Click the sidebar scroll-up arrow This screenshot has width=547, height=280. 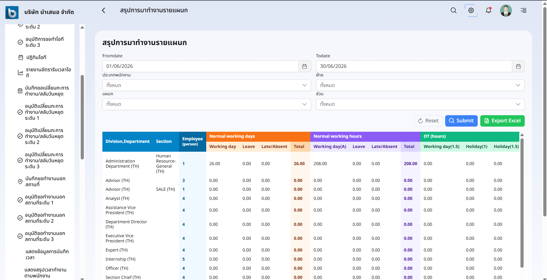coord(82,27)
